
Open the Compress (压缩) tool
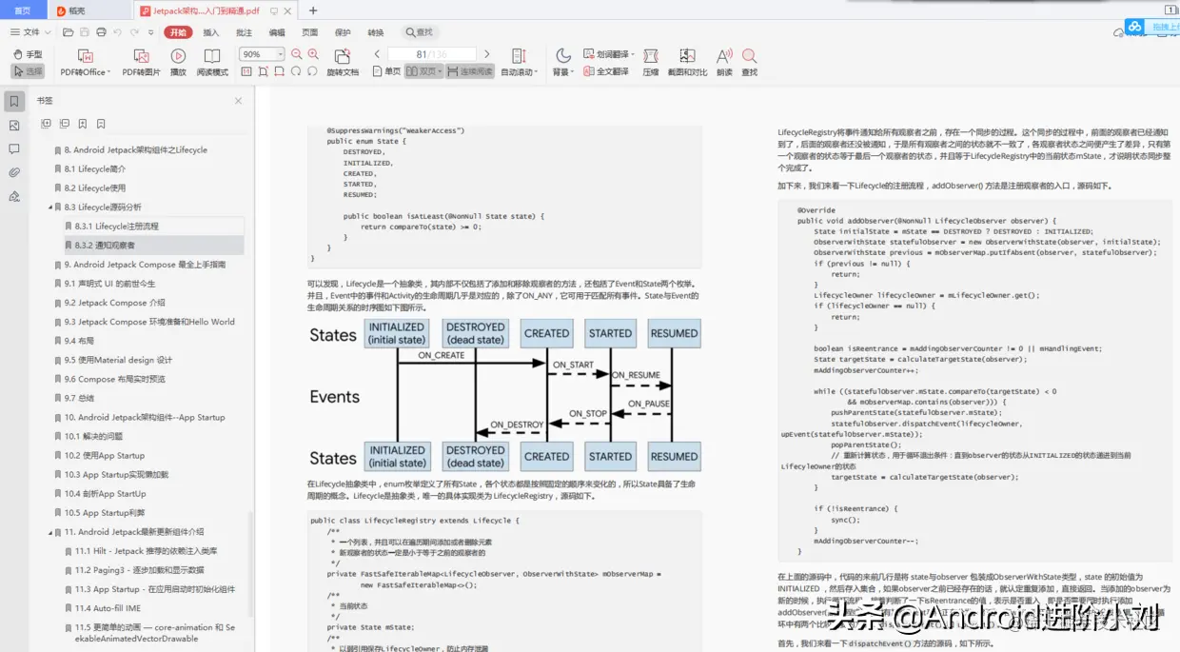651,61
